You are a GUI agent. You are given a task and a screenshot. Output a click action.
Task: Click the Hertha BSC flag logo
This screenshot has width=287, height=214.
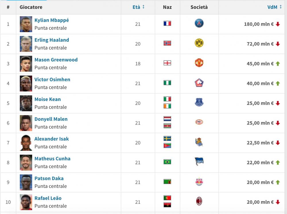[x=199, y=162]
